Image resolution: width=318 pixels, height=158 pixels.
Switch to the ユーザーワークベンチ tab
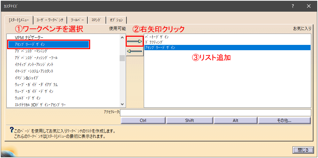pyautogui.click(x=50, y=20)
